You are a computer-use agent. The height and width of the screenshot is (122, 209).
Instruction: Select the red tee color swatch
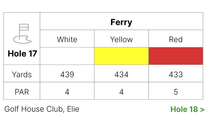176,56
